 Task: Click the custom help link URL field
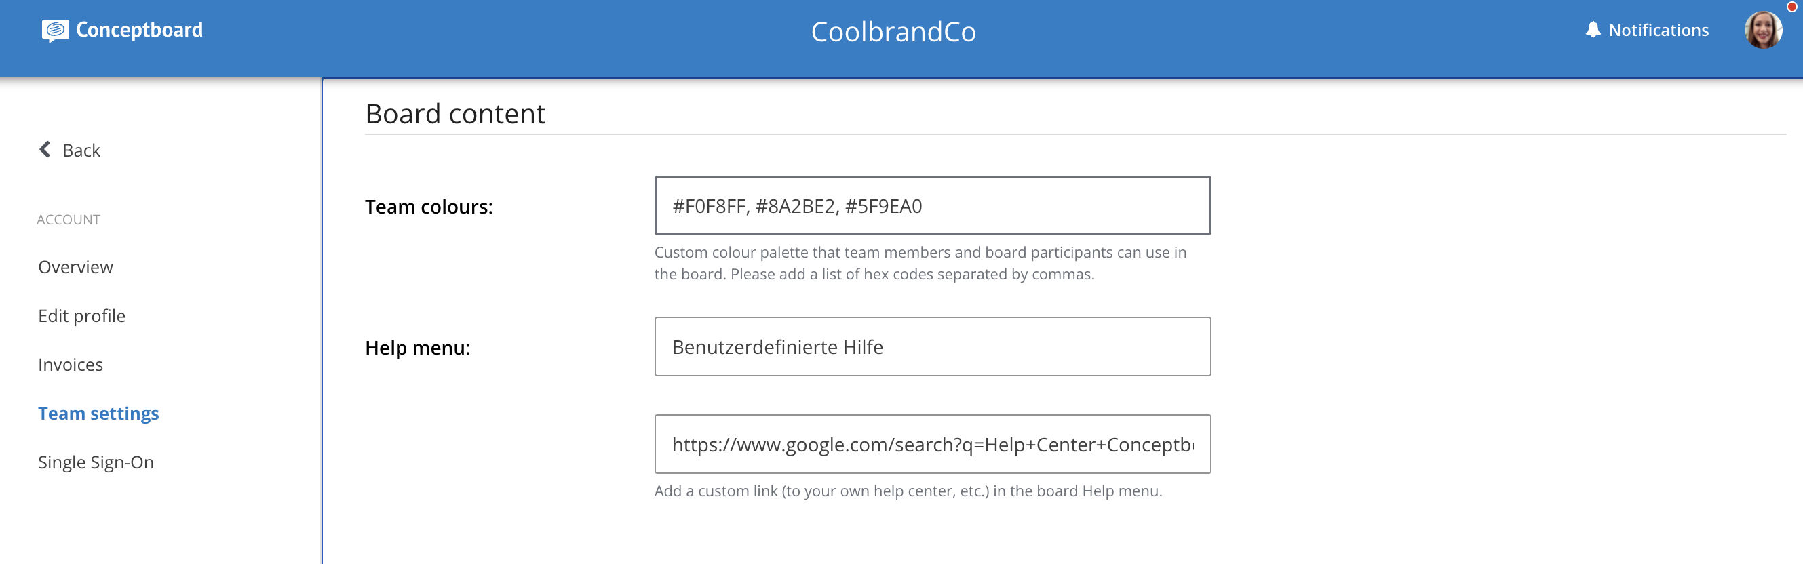[x=932, y=444]
